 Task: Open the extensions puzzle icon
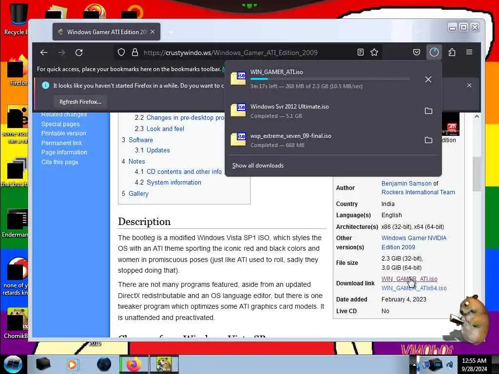pos(452,53)
